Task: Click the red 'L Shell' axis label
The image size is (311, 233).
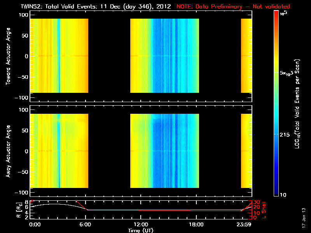Action: coord(264,209)
